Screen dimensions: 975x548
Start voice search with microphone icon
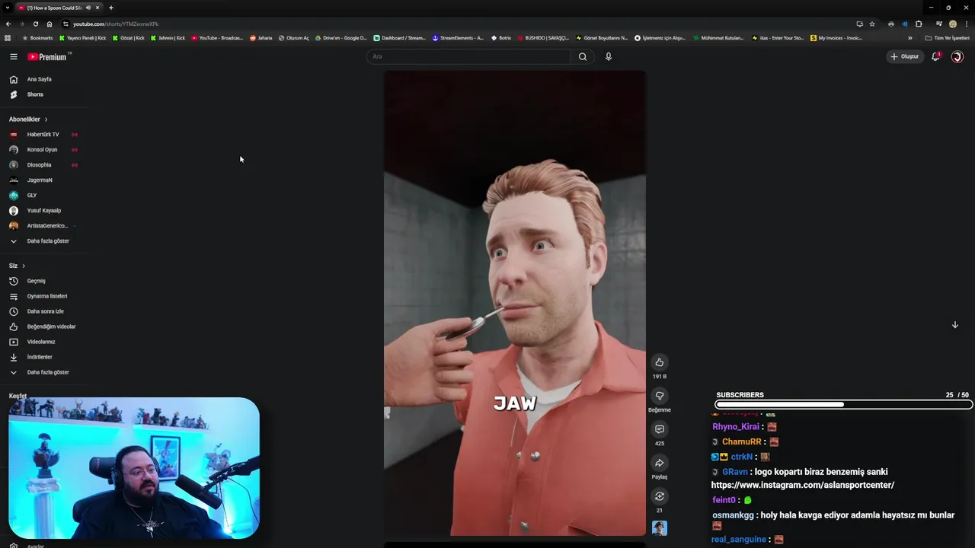(608, 56)
